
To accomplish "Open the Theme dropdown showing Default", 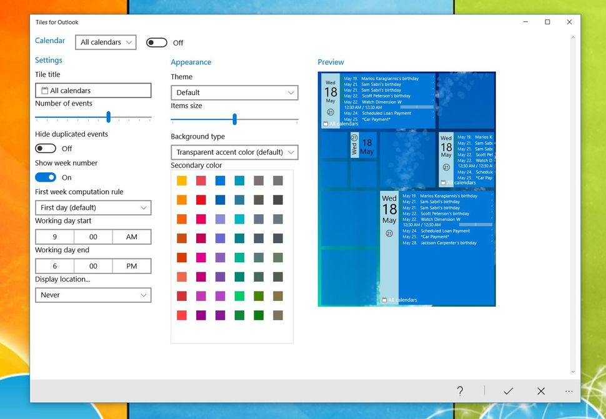I will coord(234,92).
